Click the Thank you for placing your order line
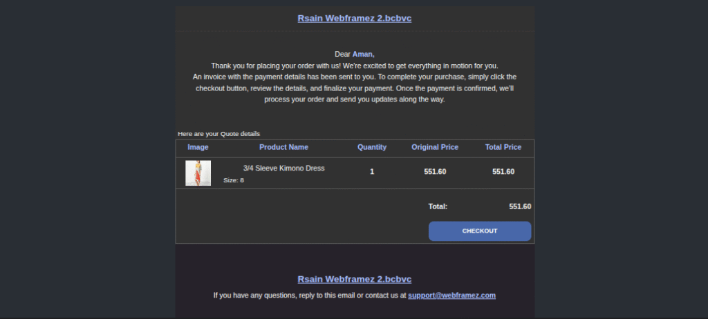708x319 pixels. 355,66
